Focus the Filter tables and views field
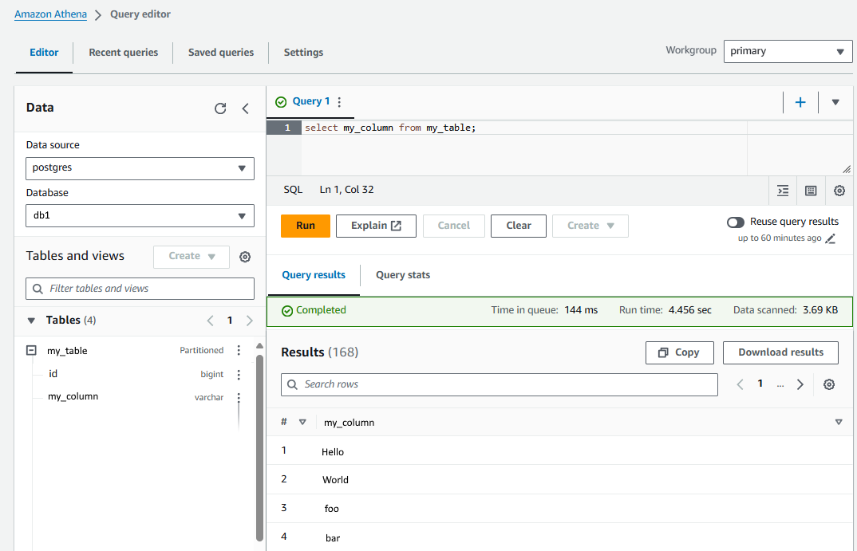This screenshot has width=857, height=551. pos(140,289)
